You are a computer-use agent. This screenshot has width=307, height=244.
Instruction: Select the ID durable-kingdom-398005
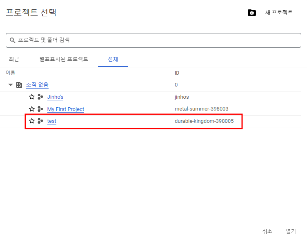coord(204,121)
